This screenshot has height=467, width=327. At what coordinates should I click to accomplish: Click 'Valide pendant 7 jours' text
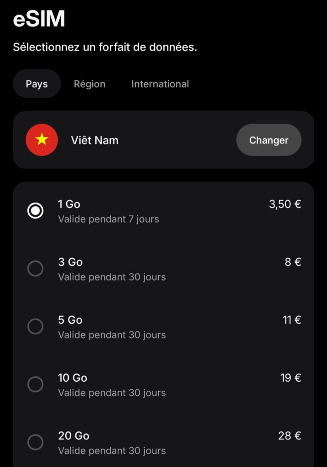pos(108,219)
